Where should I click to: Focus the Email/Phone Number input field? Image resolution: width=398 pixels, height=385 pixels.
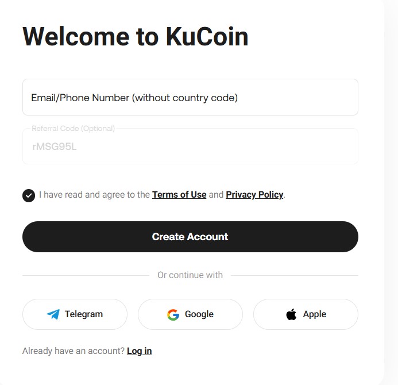tap(190, 98)
